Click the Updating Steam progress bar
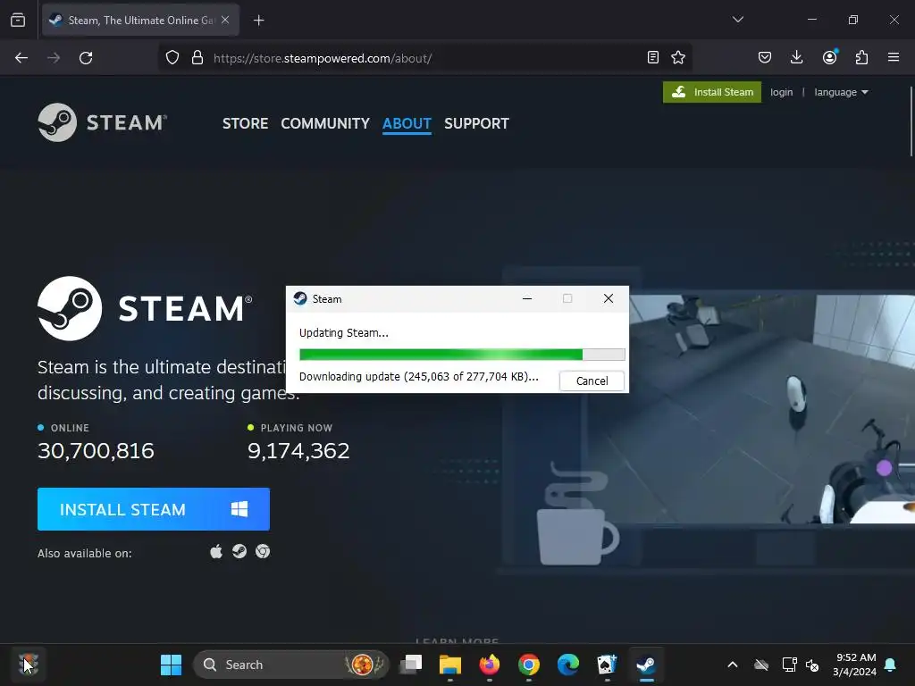The height and width of the screenshot is (686, 915). (x=462, y=354)
